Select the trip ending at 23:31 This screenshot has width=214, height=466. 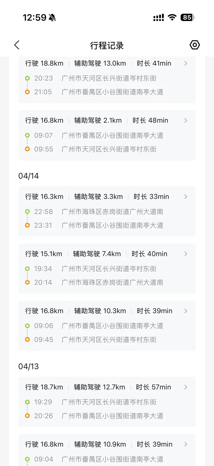coord(106,225)
